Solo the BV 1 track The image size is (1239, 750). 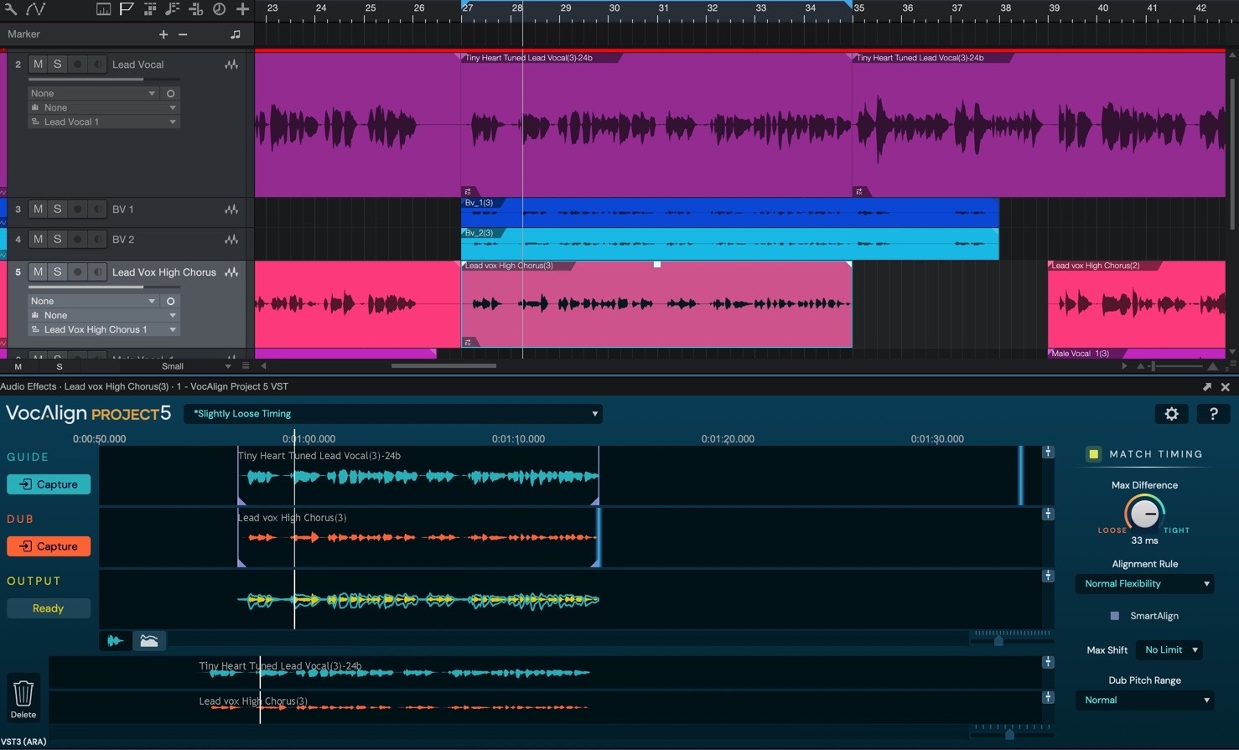point(57,209)
